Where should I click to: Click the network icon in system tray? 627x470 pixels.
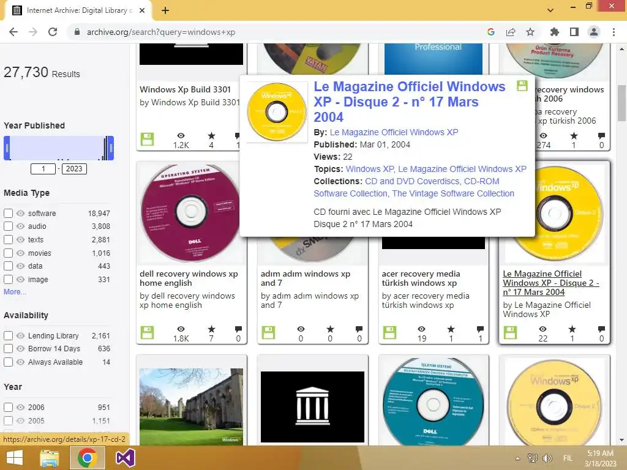pos(533,458)
